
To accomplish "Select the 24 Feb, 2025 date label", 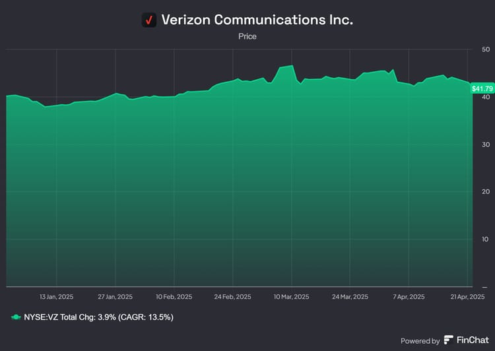I will (x=233, y=297).
